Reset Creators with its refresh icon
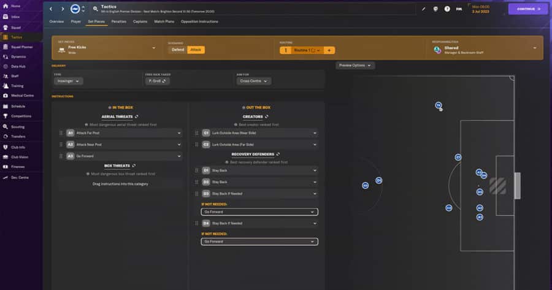Screen dimensions: 552x290 click(267, 116)
